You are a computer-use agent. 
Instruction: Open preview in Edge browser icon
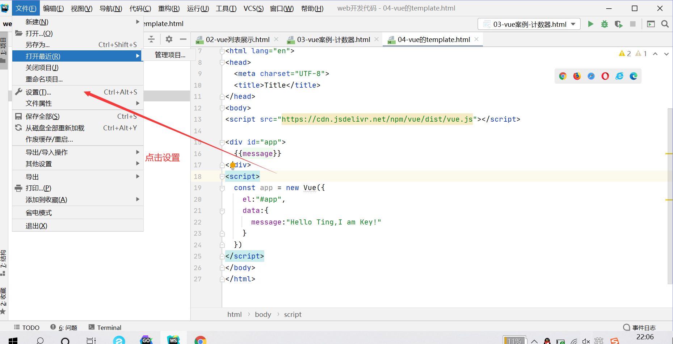pyautogui.click(x=634, y=76)
